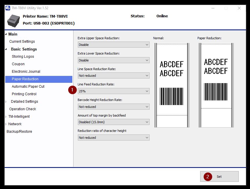Open Reduction ratio of character height dropdown
This screenshot has height=189, width=250.
tap(113, 138)
